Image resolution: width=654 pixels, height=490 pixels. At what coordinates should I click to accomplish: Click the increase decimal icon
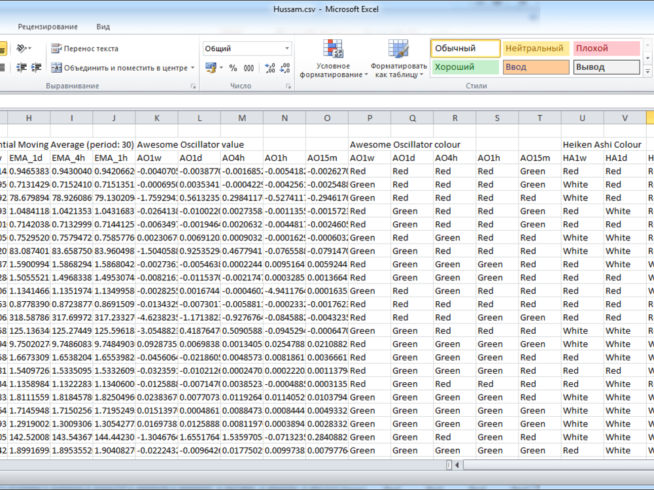(x=270, y=68)
